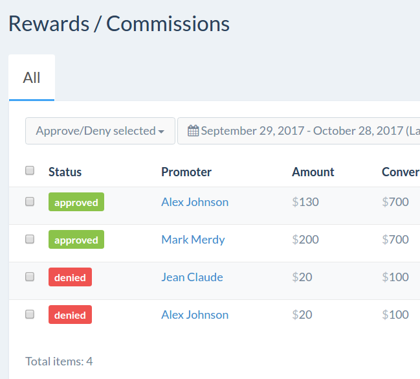Switch to the All tab
Viewport: 420px width, 379px height.
tap(32, 78)
